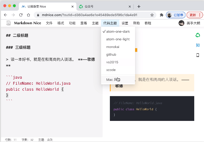
Task: Open the 查看 menu
Action: click(x=84, y=23)
